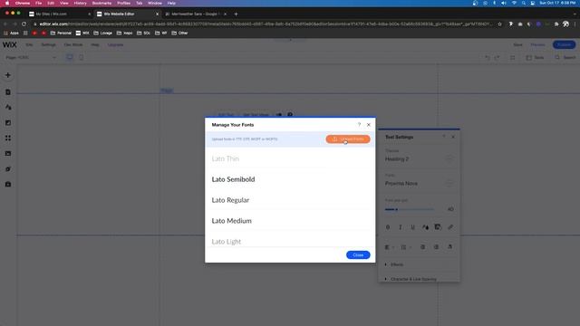Screen dimensions: 580x326
Task: Click the link icon in Text Settings
Action: (450, 227)
